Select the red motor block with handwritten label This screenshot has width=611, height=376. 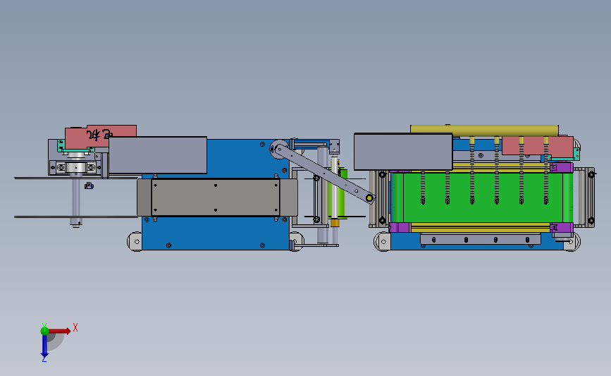[101, 137]
